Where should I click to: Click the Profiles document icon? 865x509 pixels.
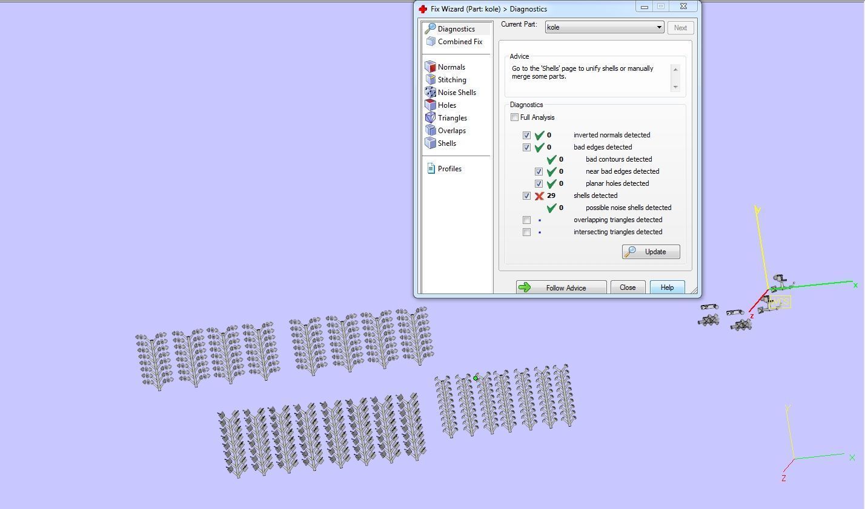pyautogui.click(x=431, y=168)
